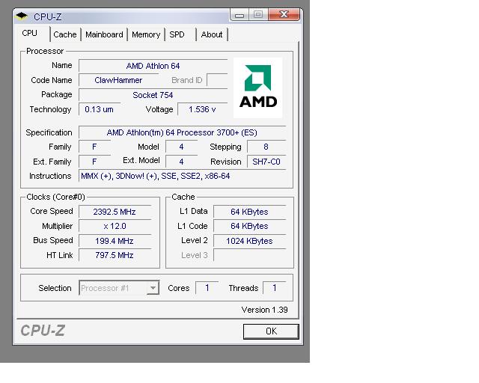Click the Clocks (Core#0) group label
The image size is (479, 383).
(x=55, y=197)
